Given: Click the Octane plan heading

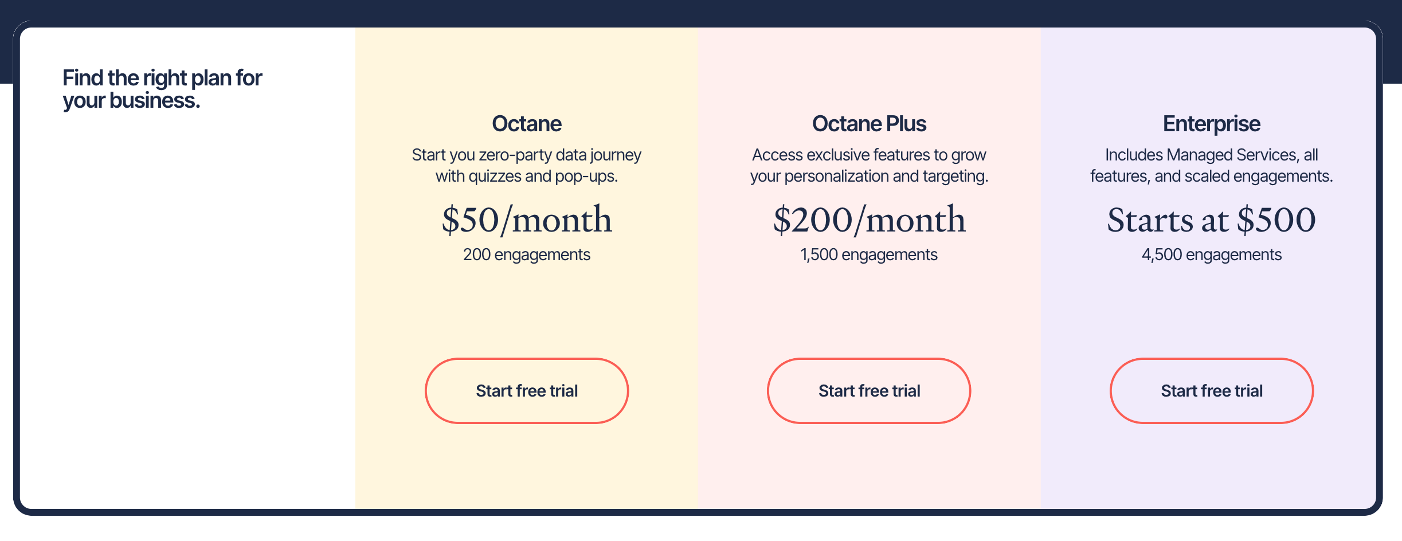Looking at the screenshot, I should click(x=526, y=124).
